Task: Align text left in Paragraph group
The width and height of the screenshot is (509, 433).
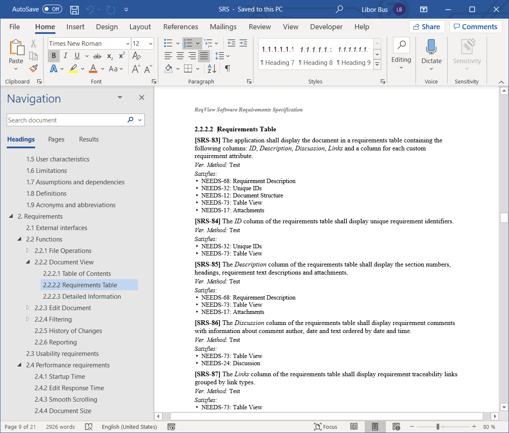Action: (168, 56)
